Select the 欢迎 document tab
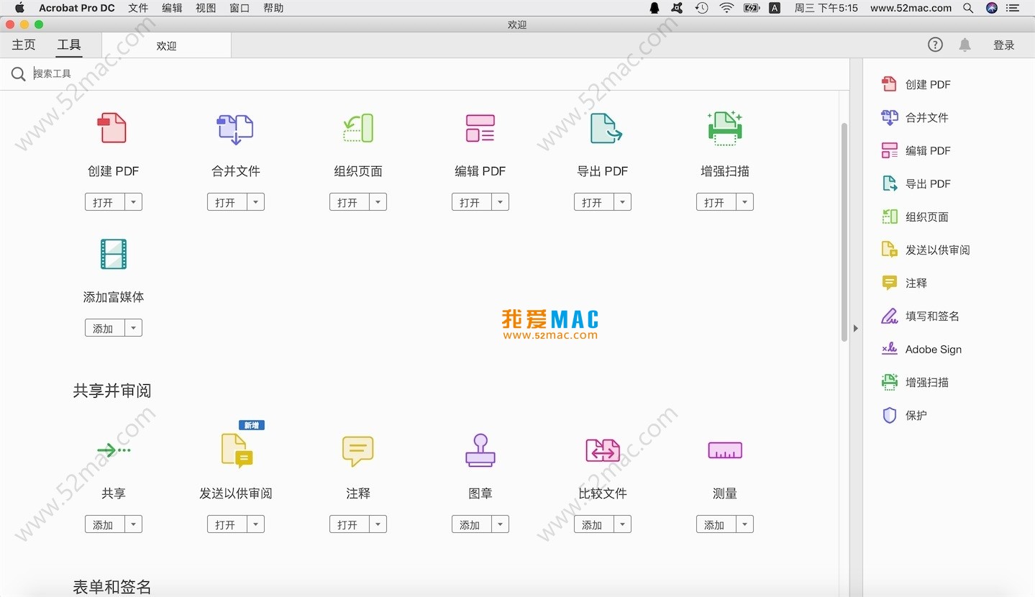The width and height of the screenshot is (1035, 597). (x=166, y=45)
